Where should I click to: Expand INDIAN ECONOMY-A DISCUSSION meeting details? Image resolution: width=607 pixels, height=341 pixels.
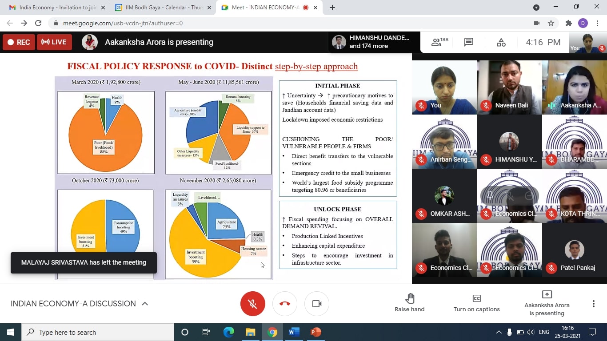click(145, 304)
